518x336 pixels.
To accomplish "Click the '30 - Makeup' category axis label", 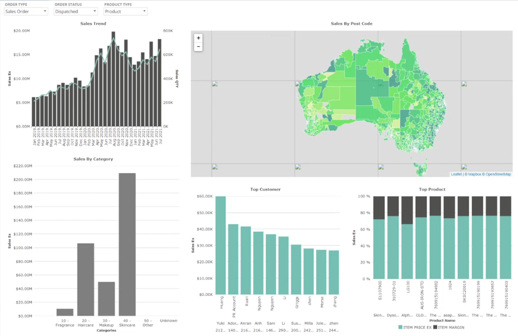I will pos(106,323).
